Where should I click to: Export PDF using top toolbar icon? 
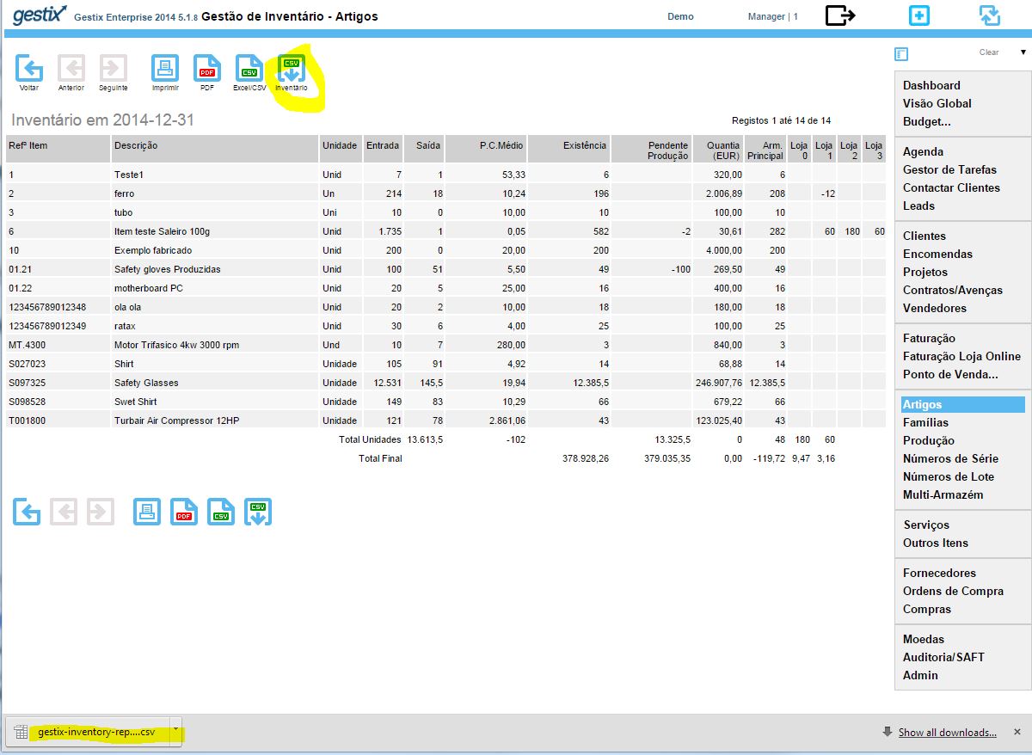[207, 69]
